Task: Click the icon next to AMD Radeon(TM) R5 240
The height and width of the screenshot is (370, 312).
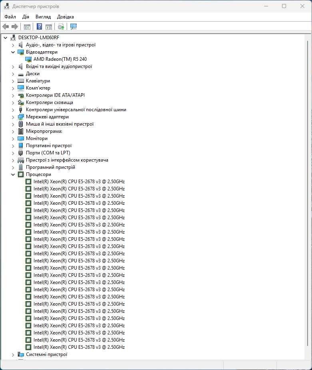Action: tap(28, 59)
